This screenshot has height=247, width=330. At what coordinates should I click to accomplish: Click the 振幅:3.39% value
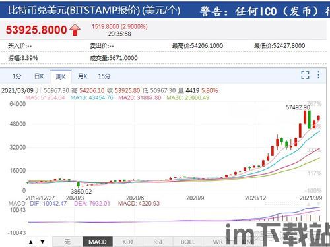pos(23,58)
